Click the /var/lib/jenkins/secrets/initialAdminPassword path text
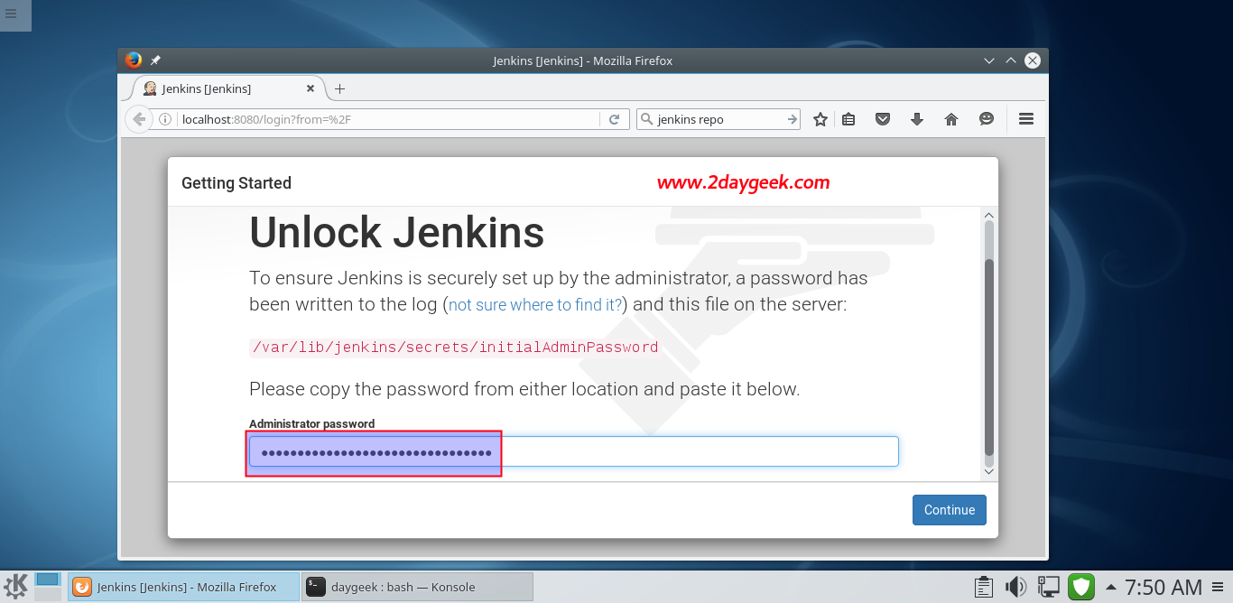The height and width of the screenshot is (603, 1233). point(454,348)
